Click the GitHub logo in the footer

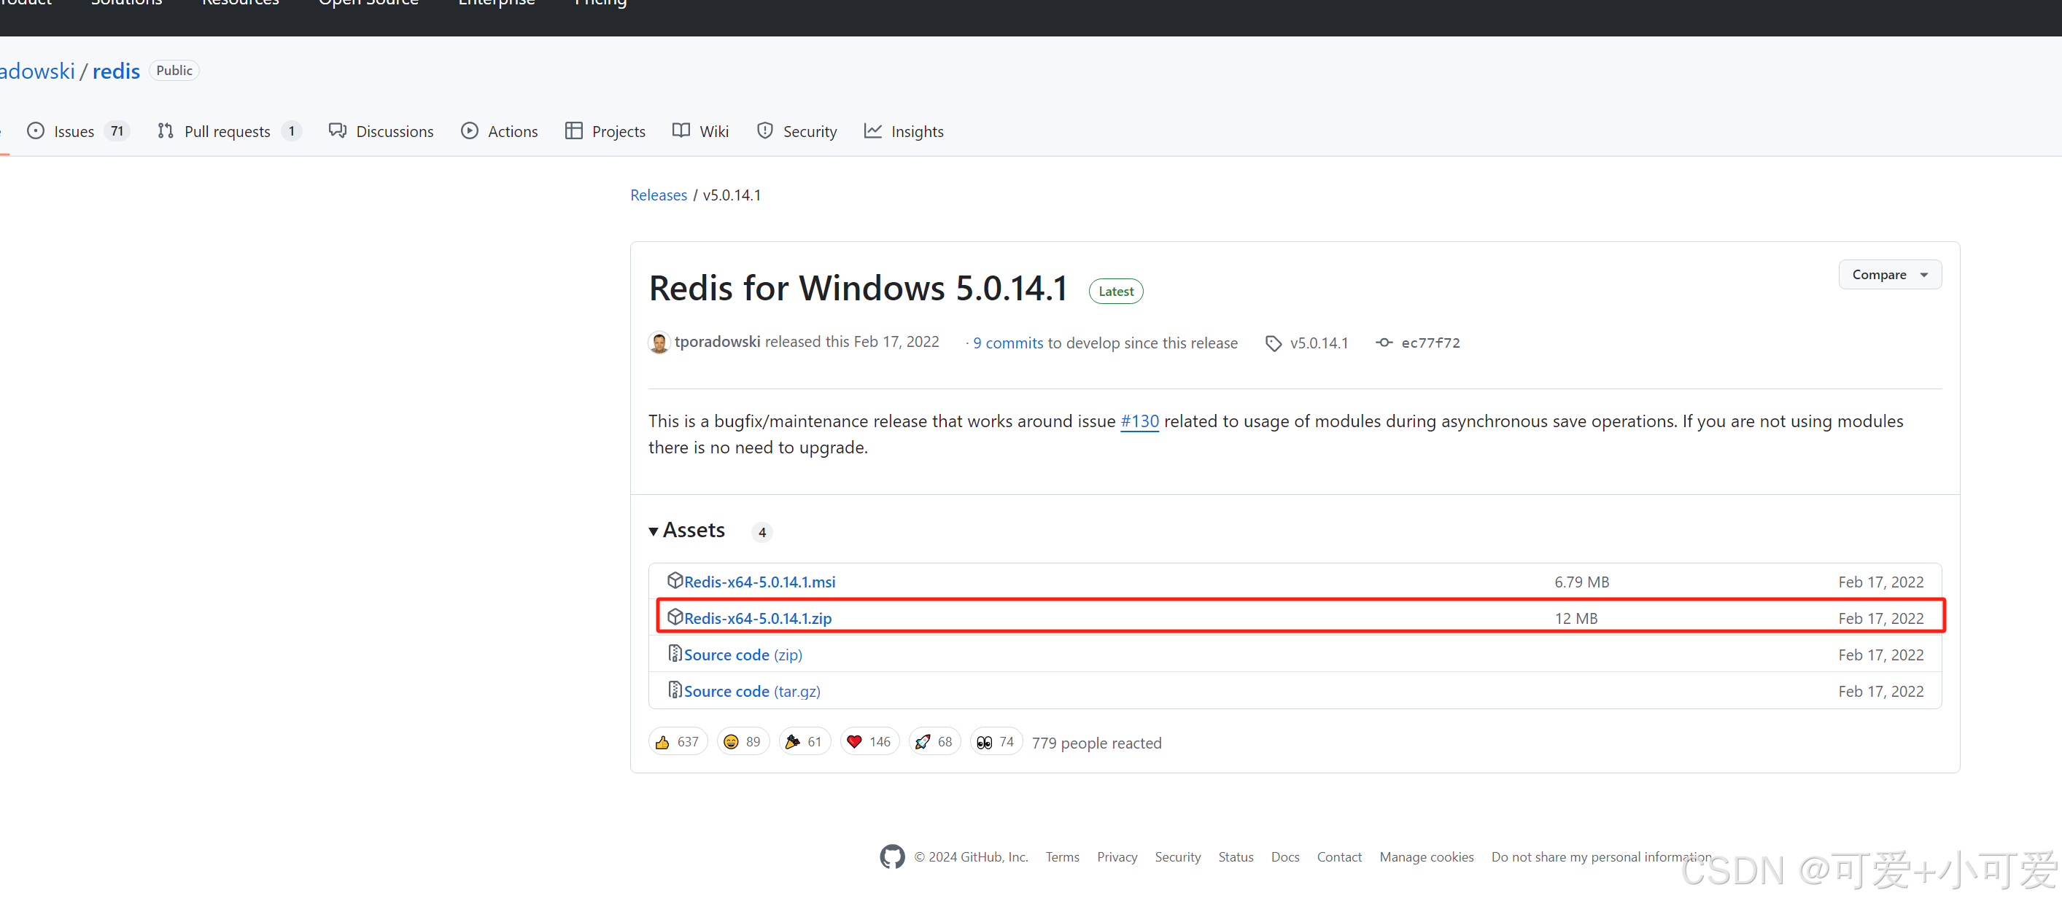(892, 856)
